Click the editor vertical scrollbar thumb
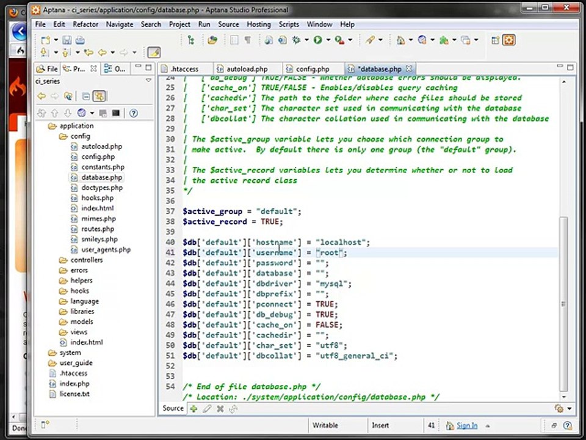586x440 pixels. coord(563,304)
